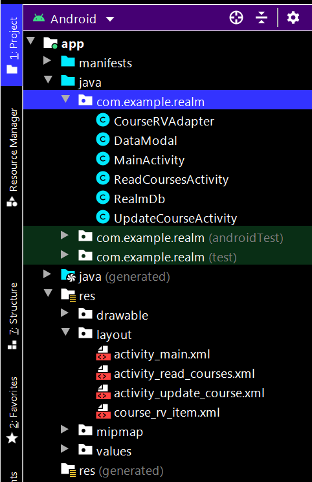
Task: Select the MainActivity class
Action: (150, 160)
